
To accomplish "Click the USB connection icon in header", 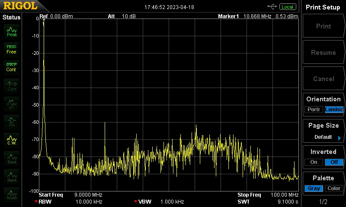I will tap(272, 6).
